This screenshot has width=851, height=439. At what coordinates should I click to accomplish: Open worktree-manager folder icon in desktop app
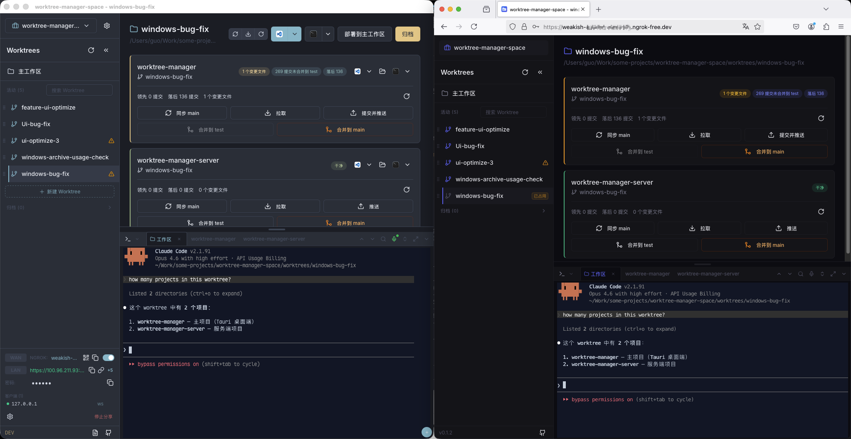click(382, 71)
